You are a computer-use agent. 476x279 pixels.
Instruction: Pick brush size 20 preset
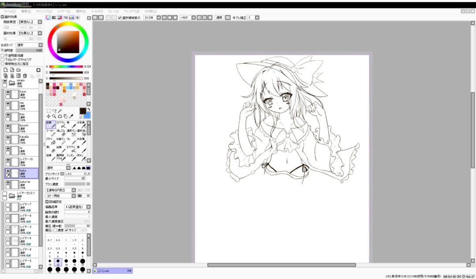click(x=82, y=262)
